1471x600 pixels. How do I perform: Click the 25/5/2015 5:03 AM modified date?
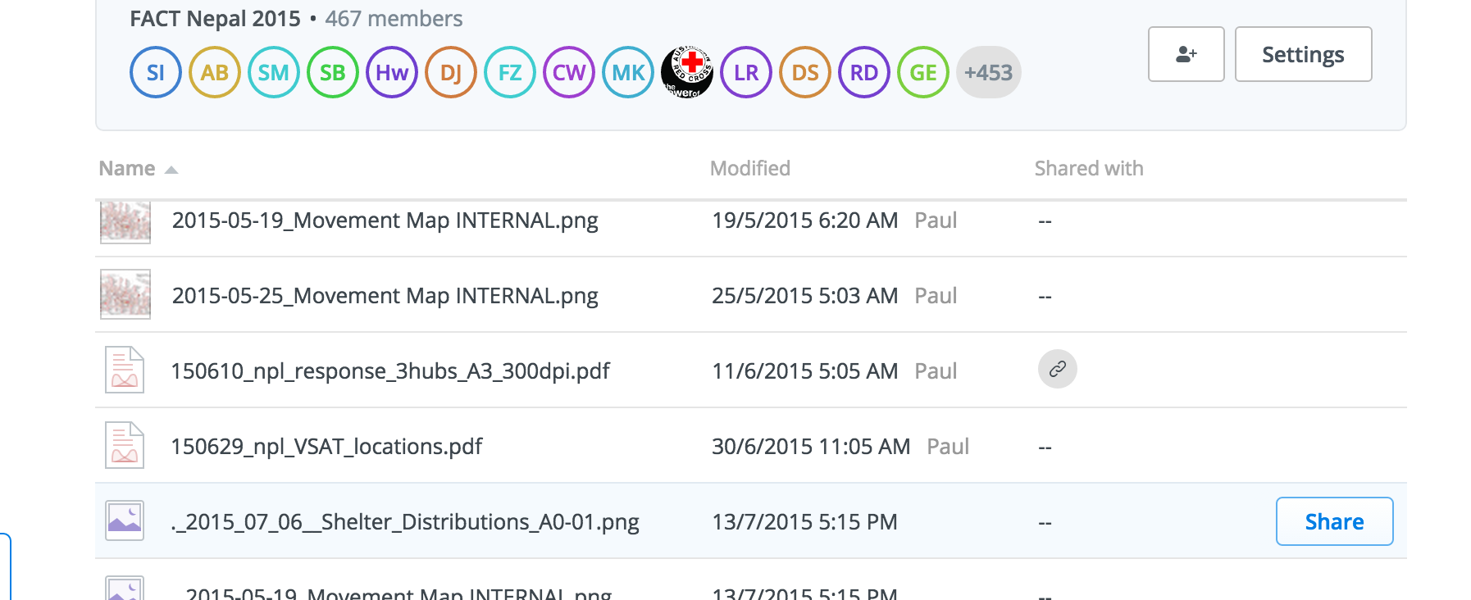(x=805, y=296)
